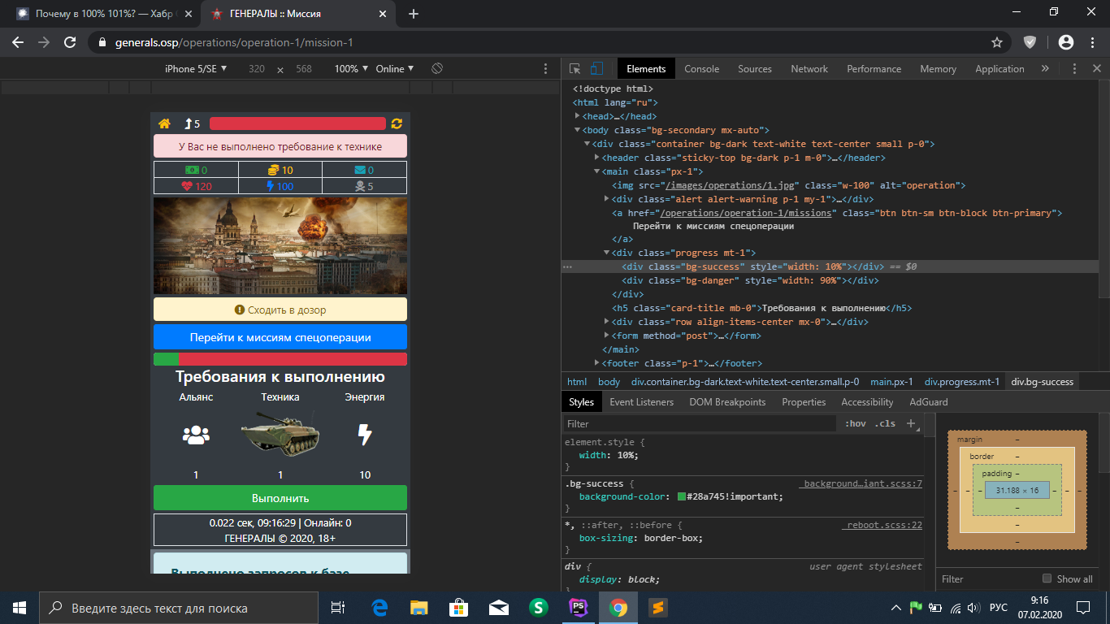
Task: Open the DevTools customize three-dot menu
Action: pos(1074,69)
